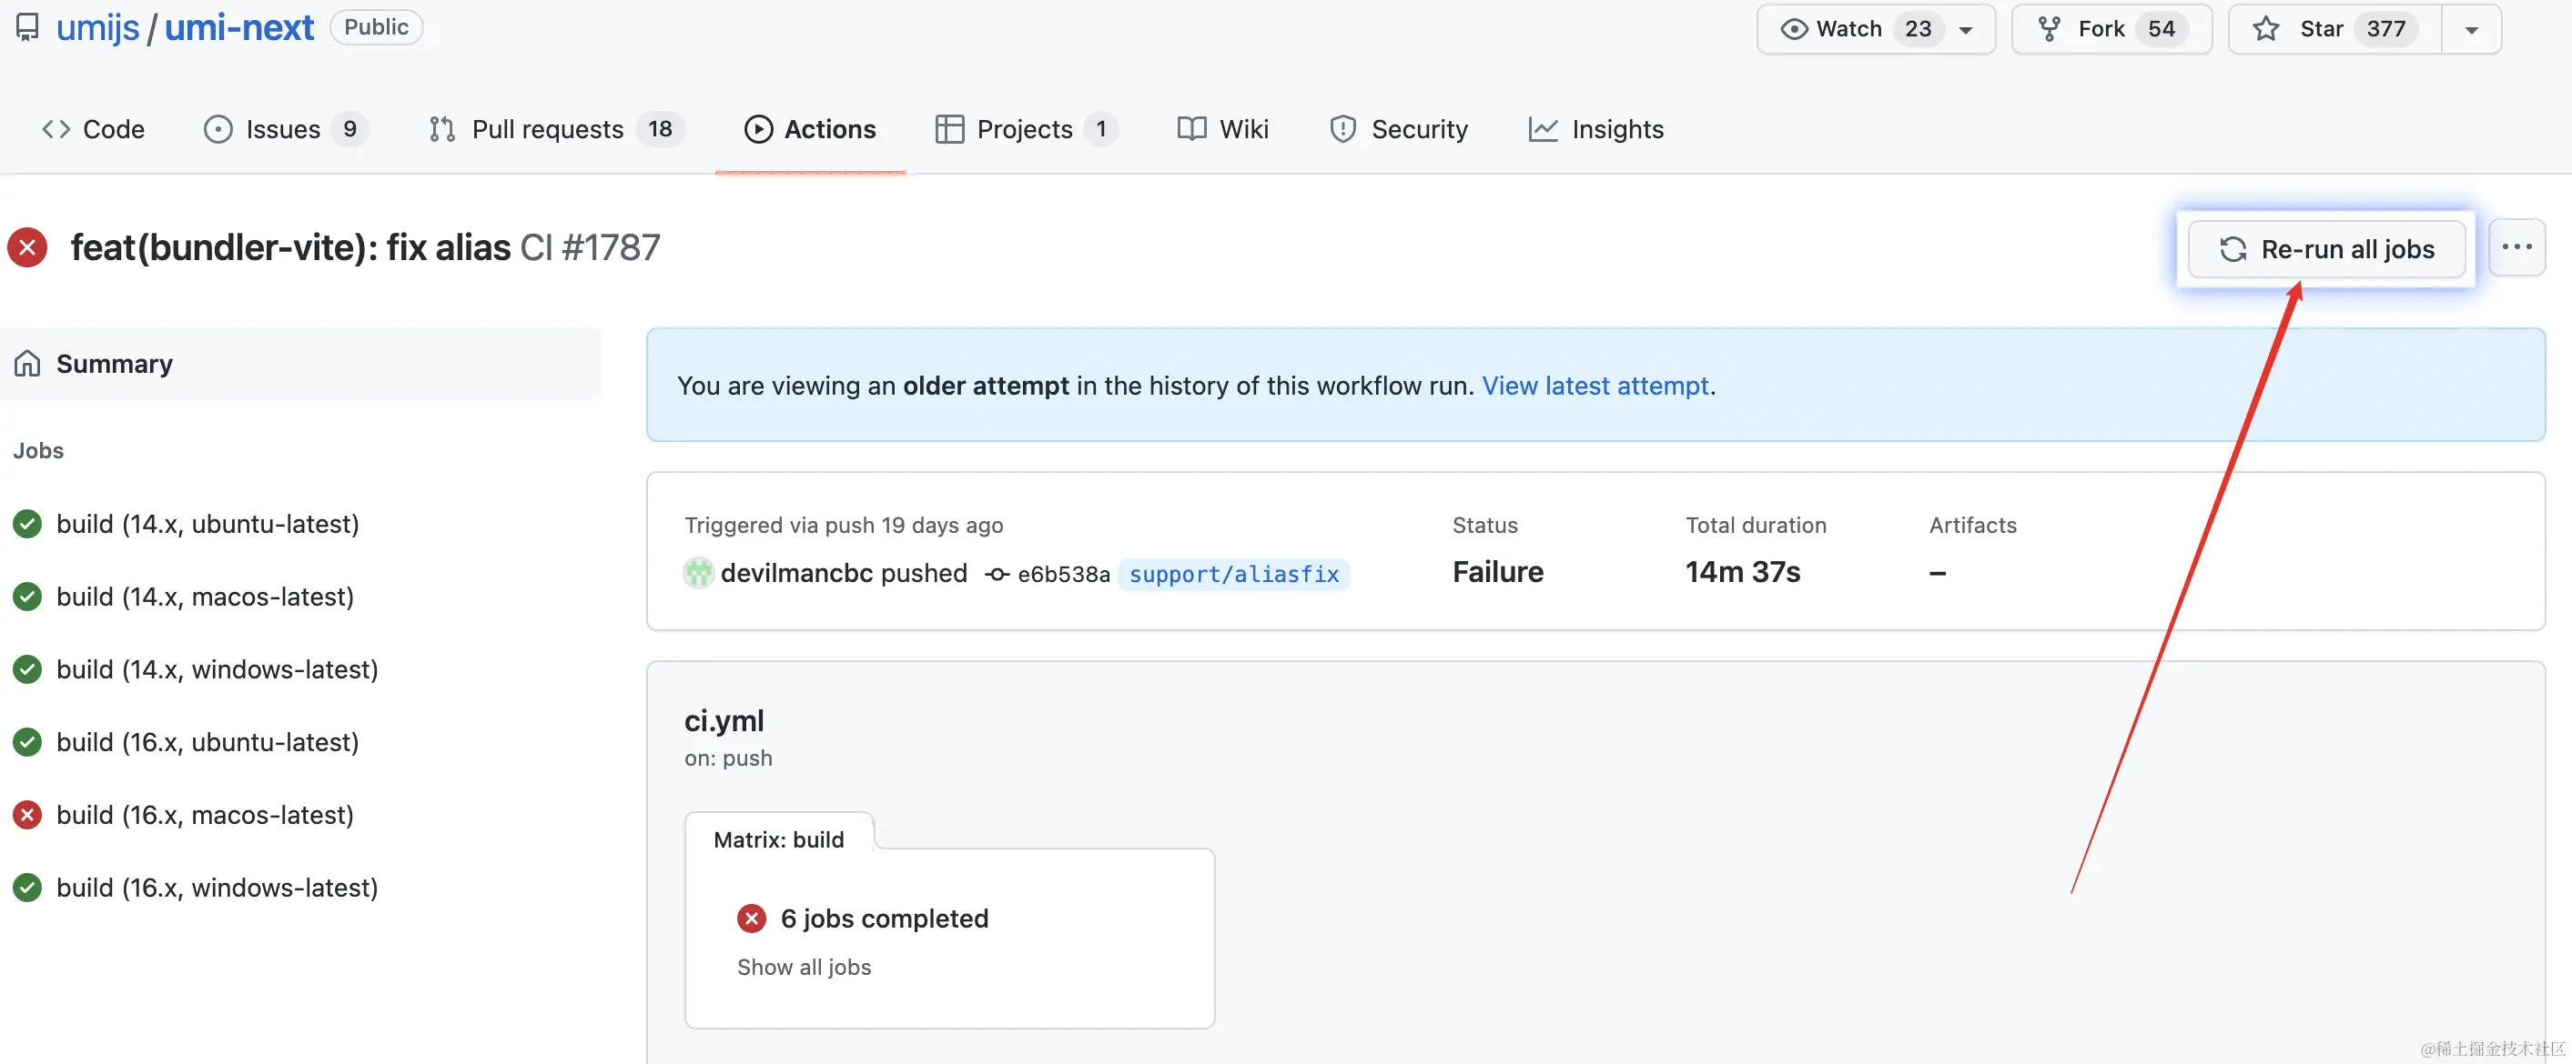2572x1064 pixels.
Task: Select the failed build (16.x, macos-latest) job
Action: [205, 815]
